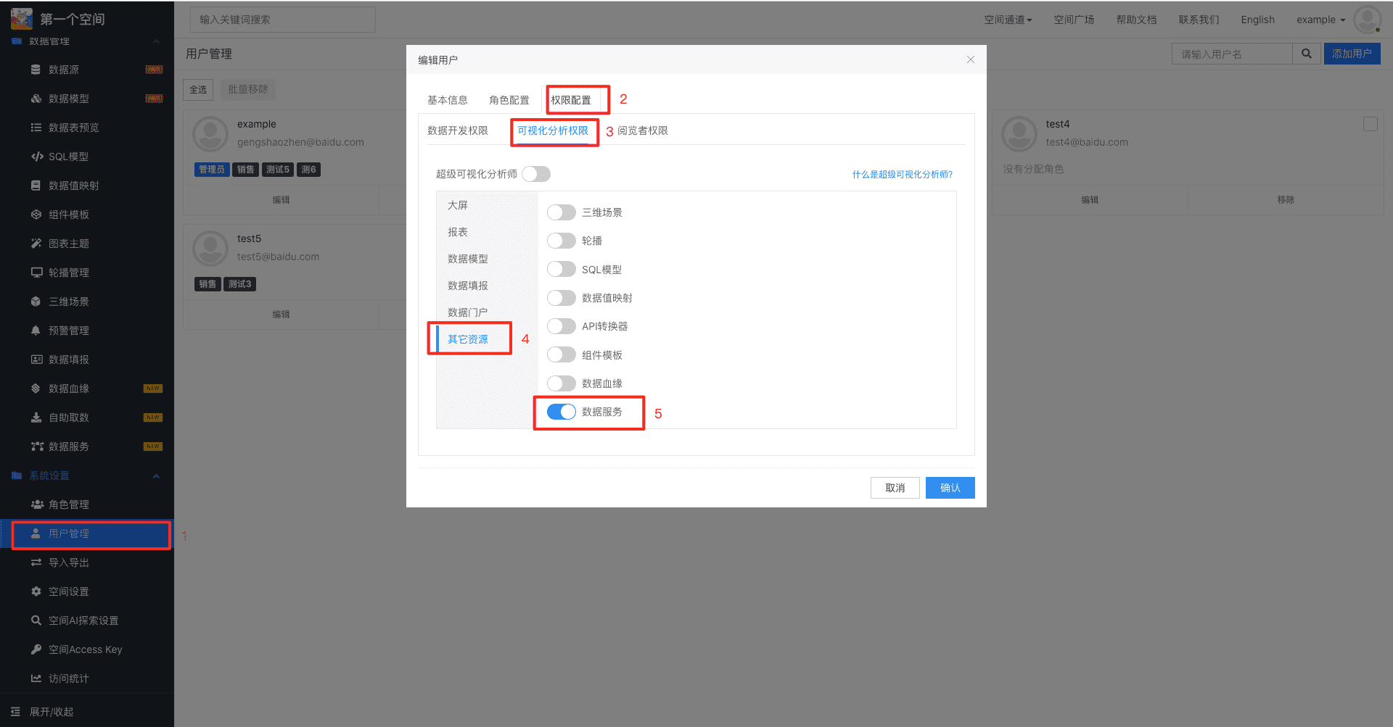Select the 权限配置 tab
Image resolution: width=1393 pixels, height=727 pixels.
[571, 100]
